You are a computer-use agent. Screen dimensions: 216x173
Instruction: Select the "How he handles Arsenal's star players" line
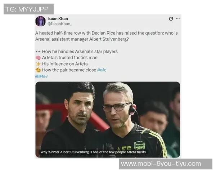click(x=80, y=52)
